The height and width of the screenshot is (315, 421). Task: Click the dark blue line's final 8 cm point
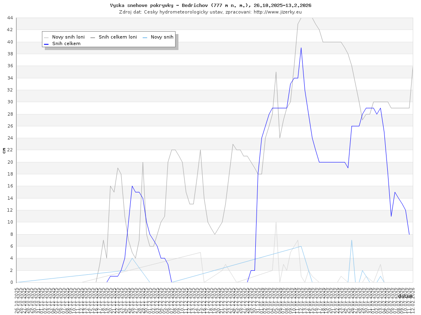tap(409, 234)
